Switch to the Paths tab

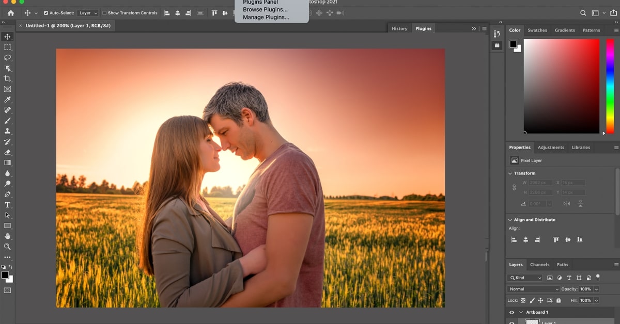[563, 265]
